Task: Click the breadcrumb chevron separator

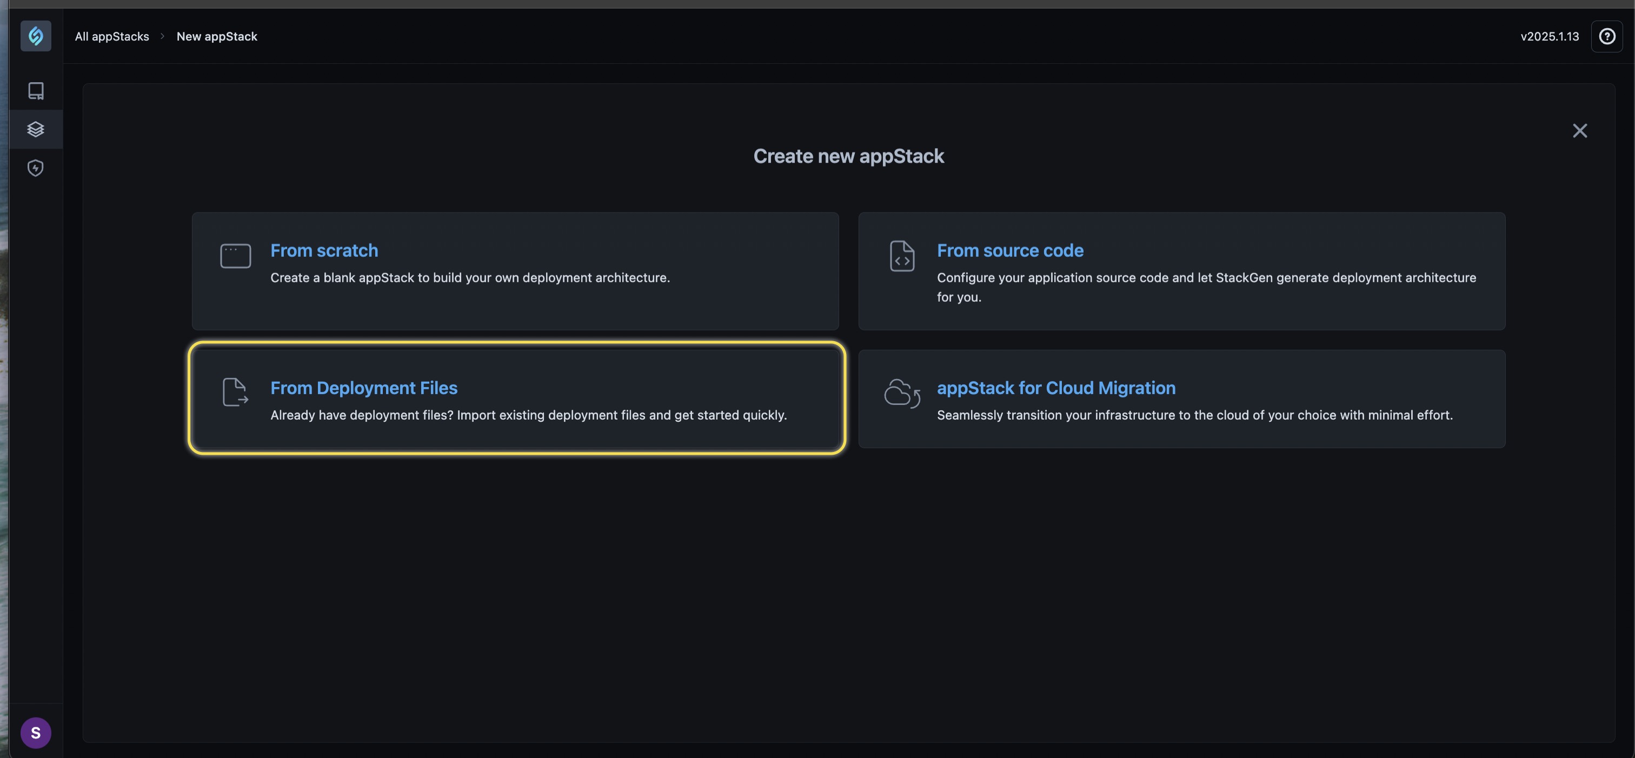Action: pyautogui.click(x=163, y=36)
